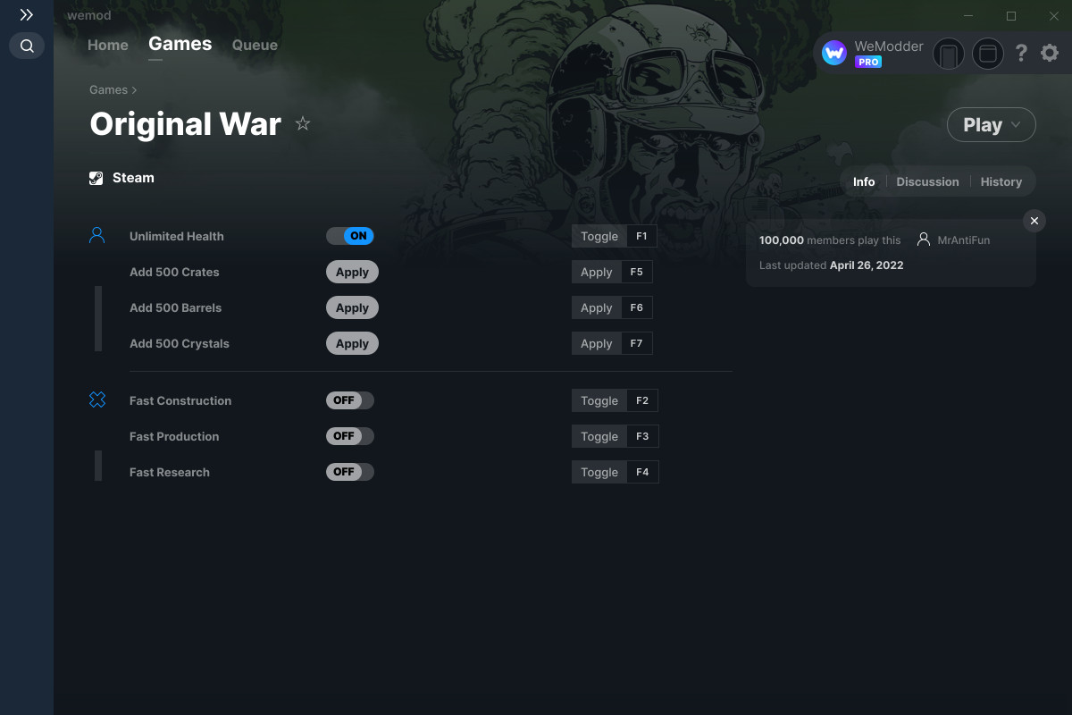Image resolution: width=1072 pixels, height=715 pixels.
Task: Close the info panel with X
Action: point(1034,221)
